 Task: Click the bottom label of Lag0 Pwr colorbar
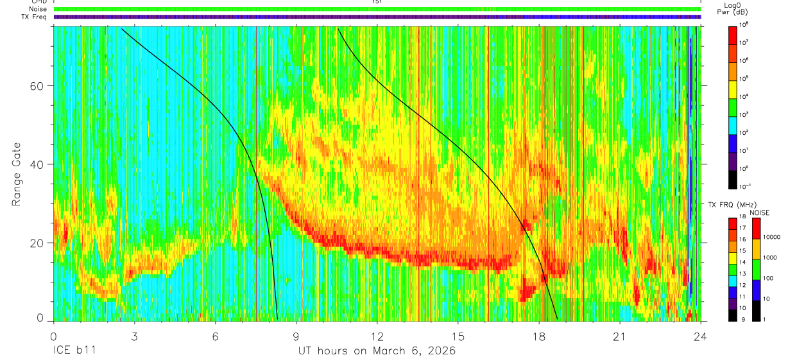pyautogui.click(x=745, y=186)
